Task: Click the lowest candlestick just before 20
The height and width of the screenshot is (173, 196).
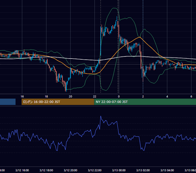Action: 66,87
